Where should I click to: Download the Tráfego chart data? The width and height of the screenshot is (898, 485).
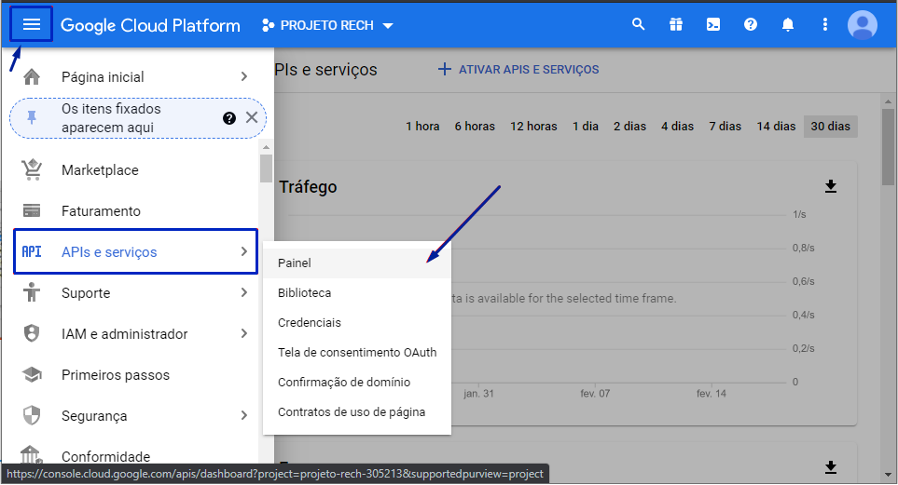pos(831,187)
